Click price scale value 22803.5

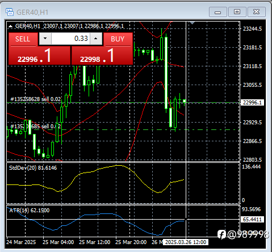tap(252, 160)
